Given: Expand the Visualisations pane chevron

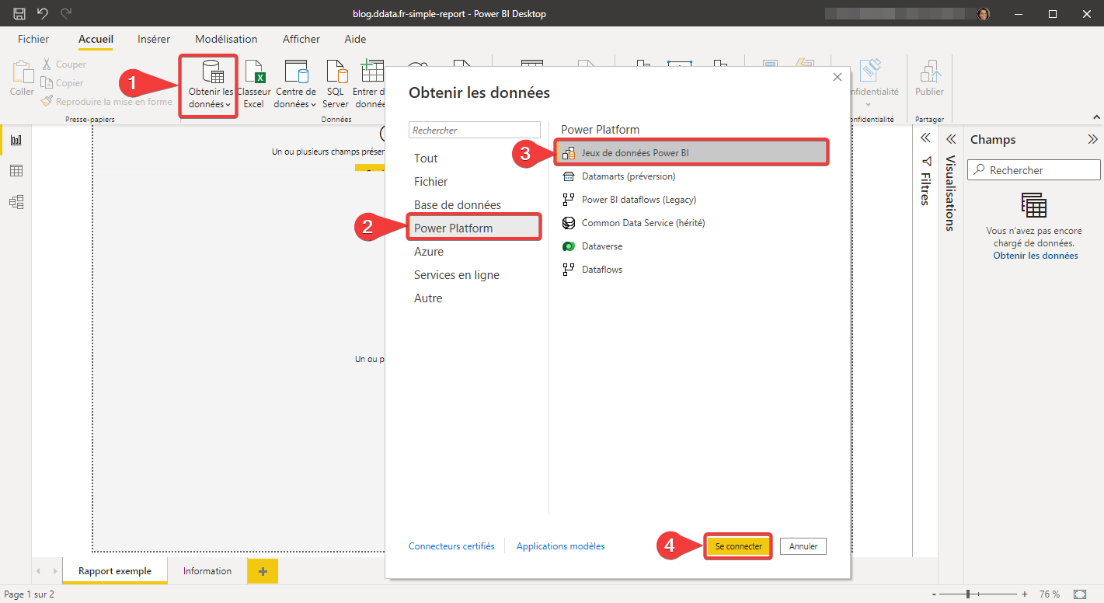Looking at the screenshot, I should [951, 139].
